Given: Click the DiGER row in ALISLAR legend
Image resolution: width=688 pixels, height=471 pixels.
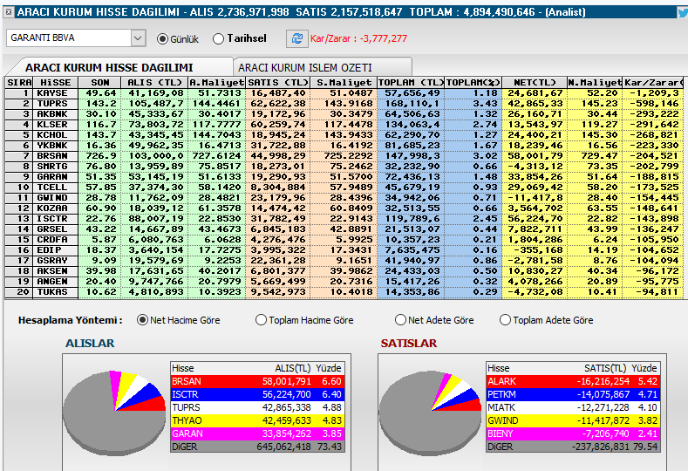Looking at the screenshot, I should click(x=257, y=447).
